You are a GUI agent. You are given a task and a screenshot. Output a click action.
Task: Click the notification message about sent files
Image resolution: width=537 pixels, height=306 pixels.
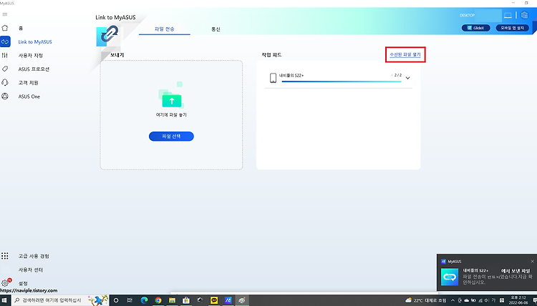pos(498,277)
